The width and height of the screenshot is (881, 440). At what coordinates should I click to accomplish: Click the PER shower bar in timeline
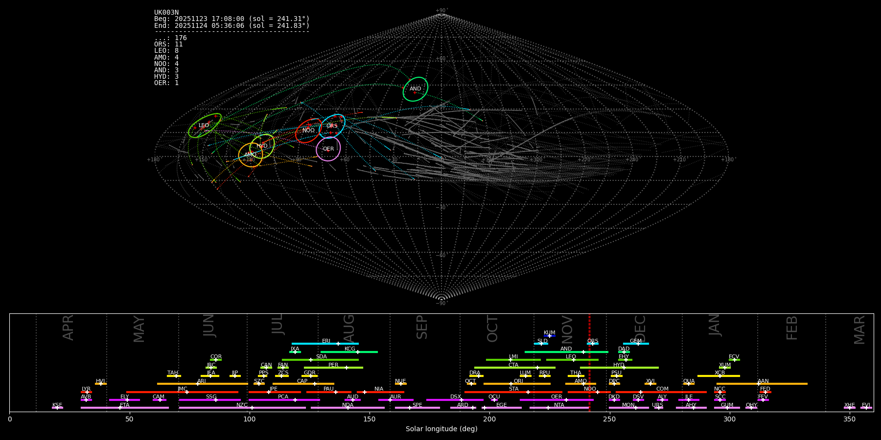[333, 368]
